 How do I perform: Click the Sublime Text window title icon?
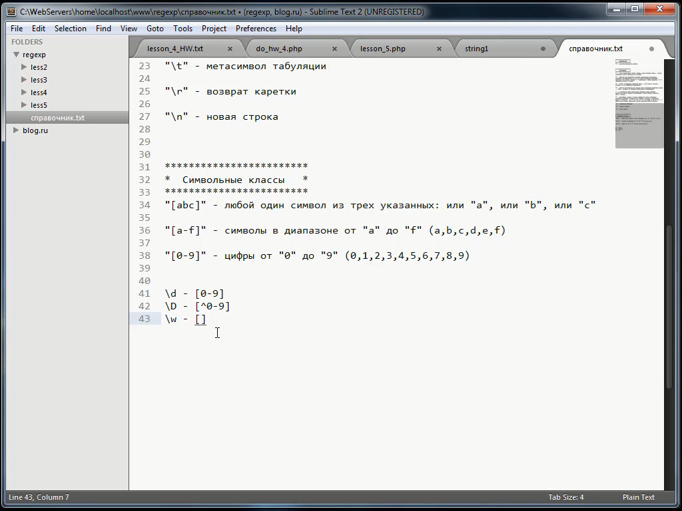(12, 12)
